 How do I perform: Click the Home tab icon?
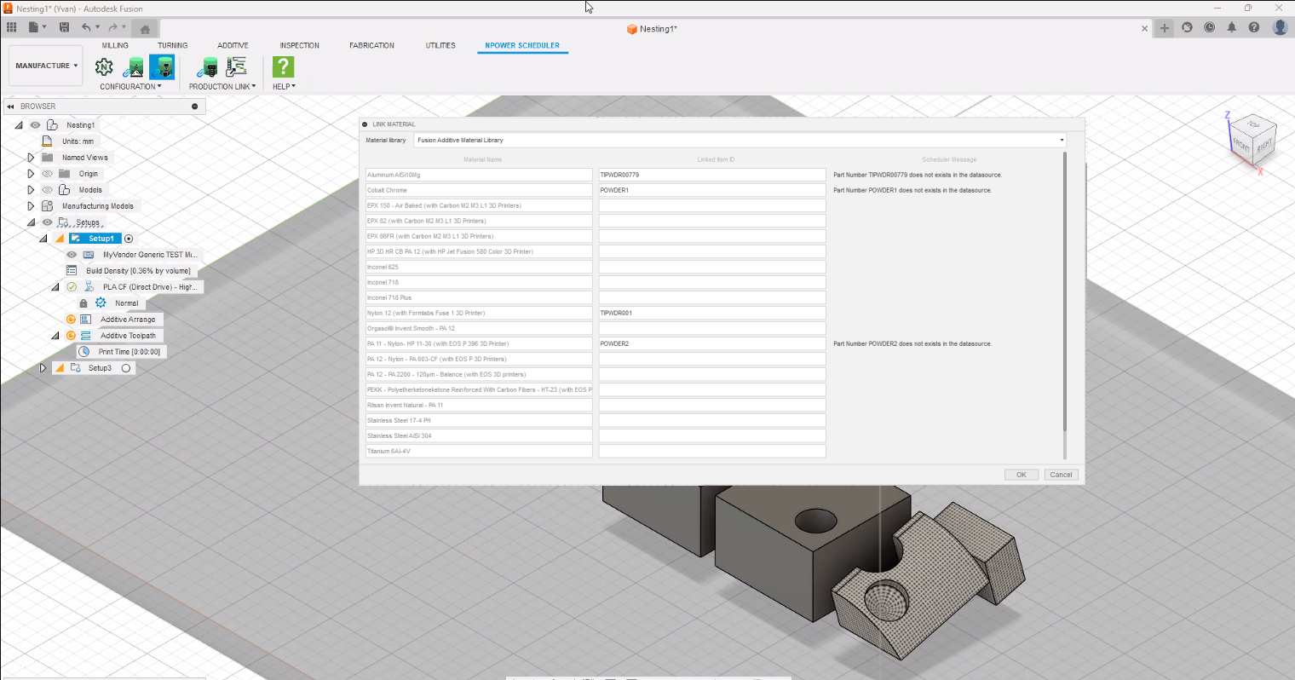click(x=145, y=29)
